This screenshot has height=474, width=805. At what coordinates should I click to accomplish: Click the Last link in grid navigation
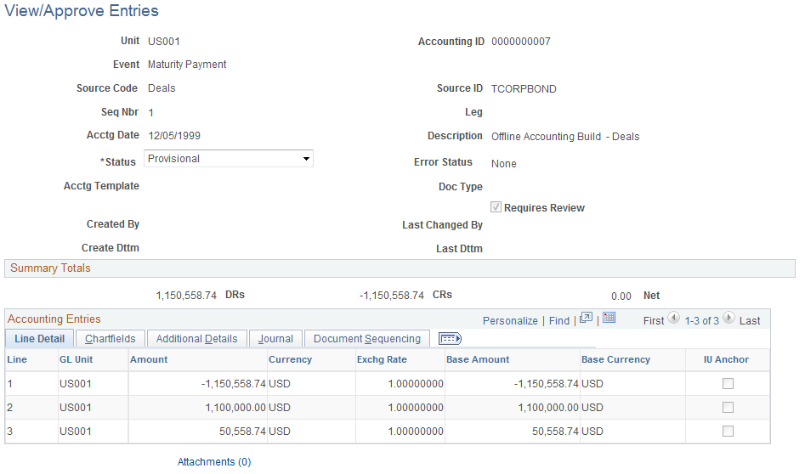pos(750,320)
